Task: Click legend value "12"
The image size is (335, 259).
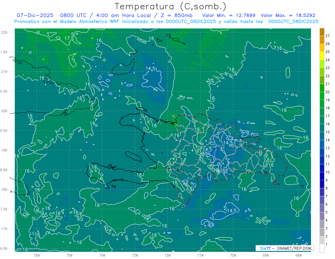Action: [327, 156]
